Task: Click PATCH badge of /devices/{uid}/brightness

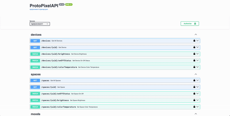Action: pos(35,54)
